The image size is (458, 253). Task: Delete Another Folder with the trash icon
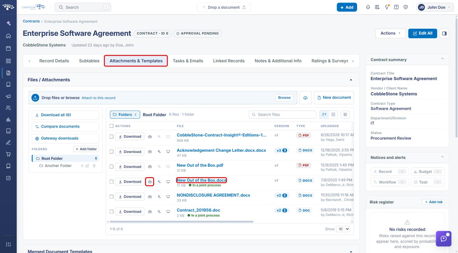pos(94,166)
